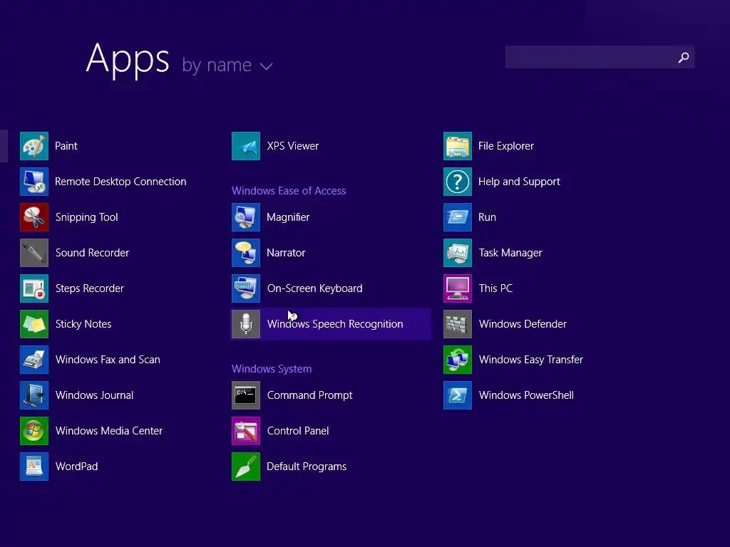Click the 'Windows Media Center' label

click(x=109, y=431)
